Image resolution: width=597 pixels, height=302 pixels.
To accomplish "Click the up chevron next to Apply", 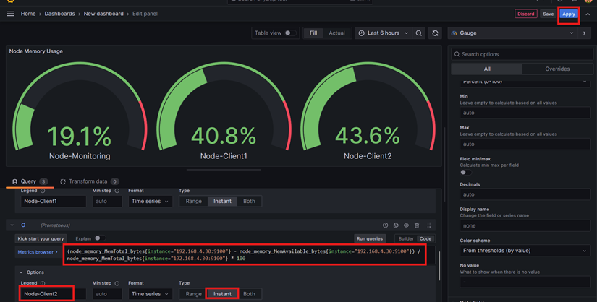I will (x=588, y=14).
